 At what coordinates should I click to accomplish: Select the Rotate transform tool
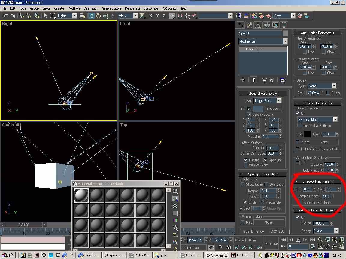pyautogui.click(x=99, y=16)
